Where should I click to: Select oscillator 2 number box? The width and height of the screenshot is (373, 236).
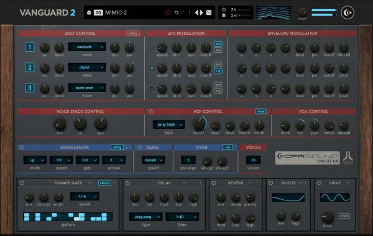tap(30, 67)
